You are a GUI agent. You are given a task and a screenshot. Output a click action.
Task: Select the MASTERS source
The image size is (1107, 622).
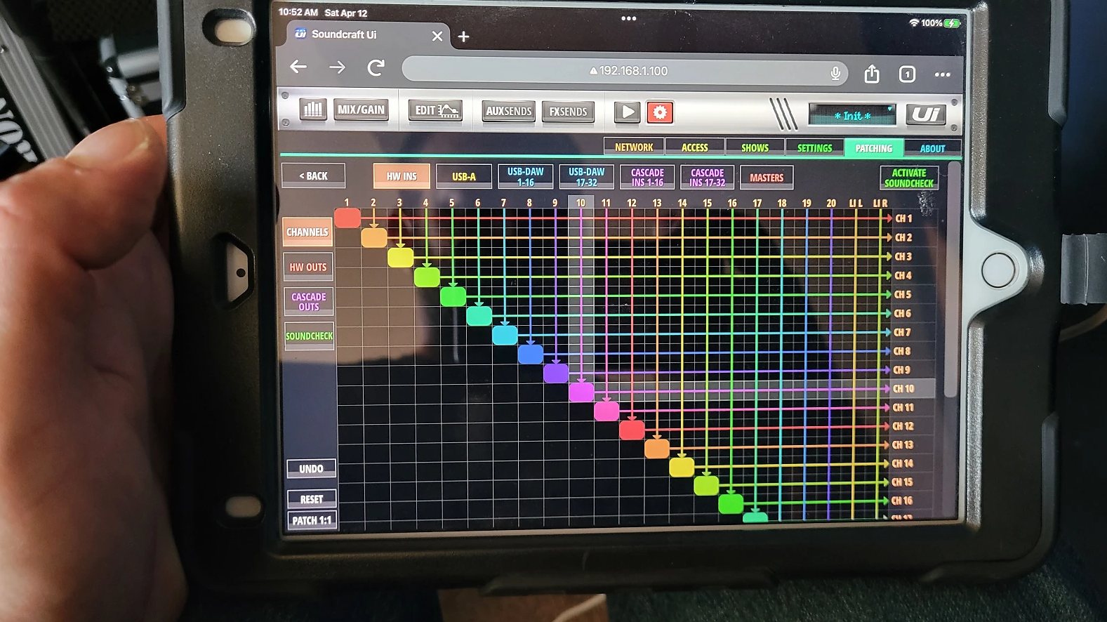point(767,178)
